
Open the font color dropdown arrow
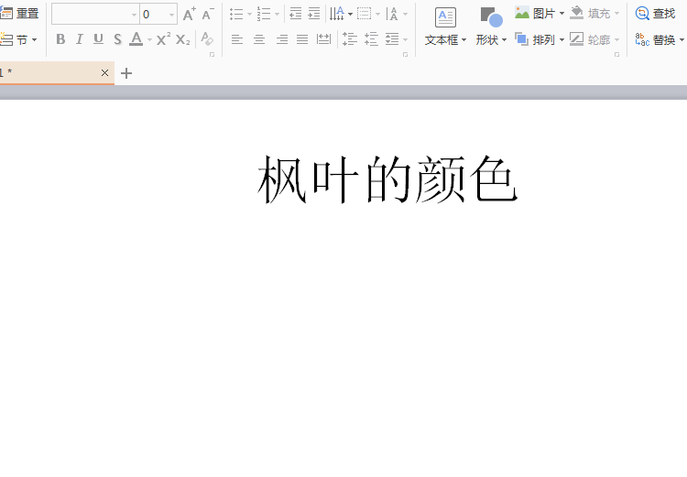coord(149,40)
